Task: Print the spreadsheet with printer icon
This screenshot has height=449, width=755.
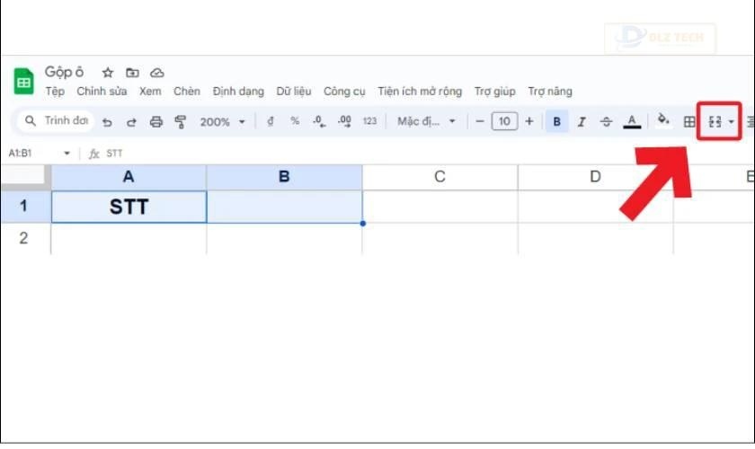Action: click(x=155, y=121)
